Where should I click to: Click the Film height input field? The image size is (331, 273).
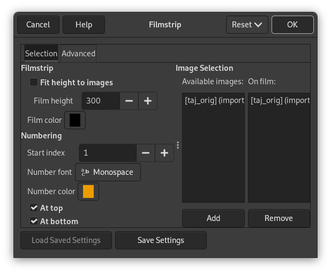point(100,101)
